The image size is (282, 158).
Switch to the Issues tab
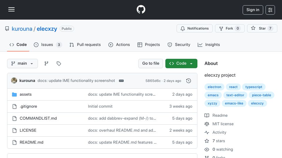[x=48, y=44]
